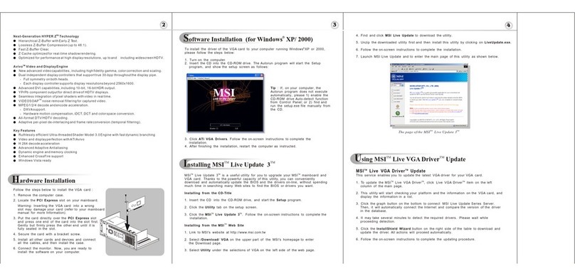
Task: Click the bold '/Download/ VGA' text
Action: tap(215, 239)
